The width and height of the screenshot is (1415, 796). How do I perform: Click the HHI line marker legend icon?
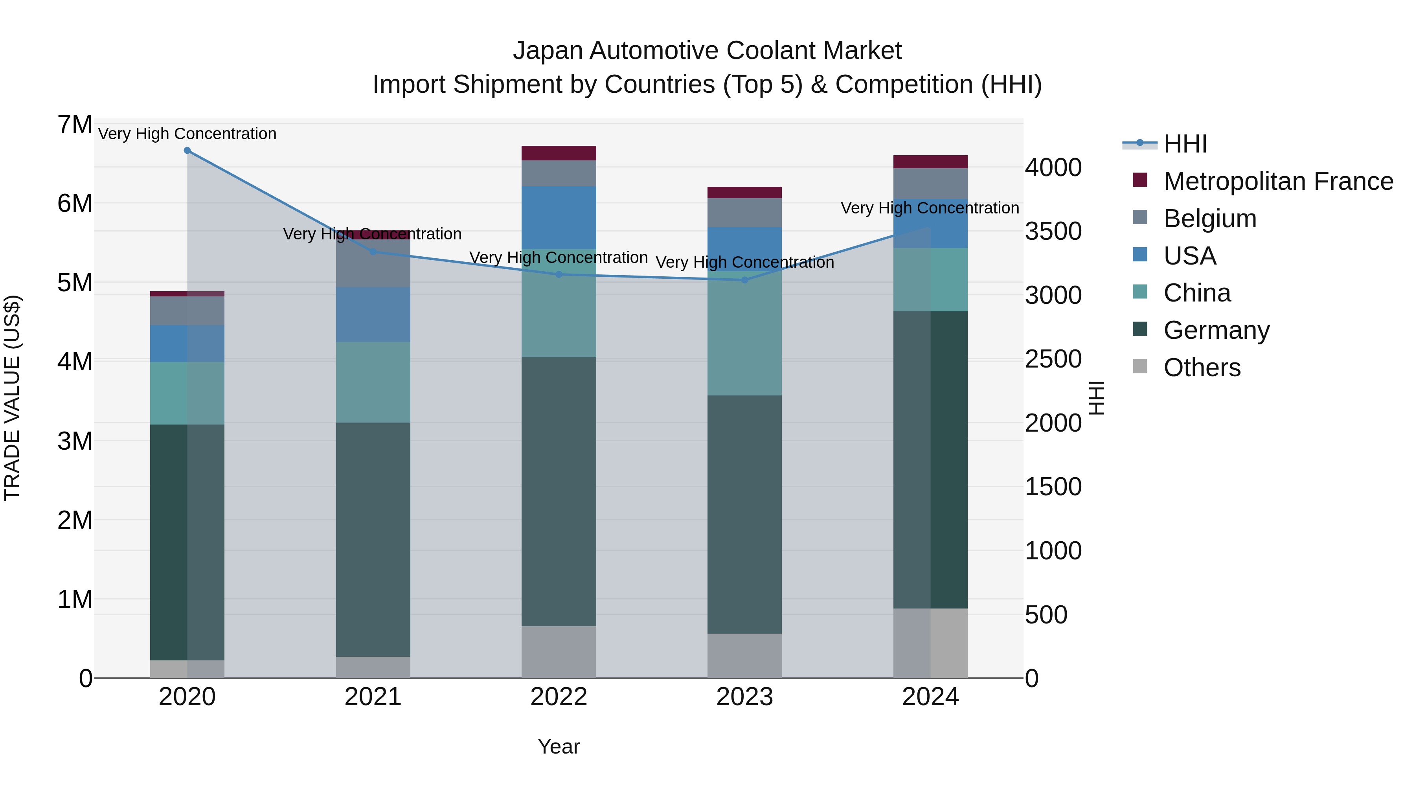(1140, 143)
